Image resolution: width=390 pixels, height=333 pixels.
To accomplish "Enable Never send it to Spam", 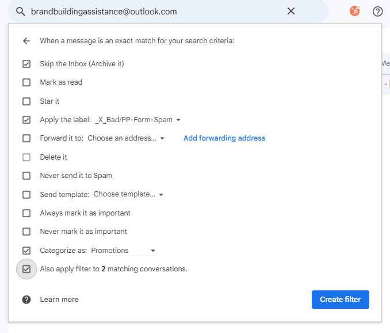I will click(26, 176).
